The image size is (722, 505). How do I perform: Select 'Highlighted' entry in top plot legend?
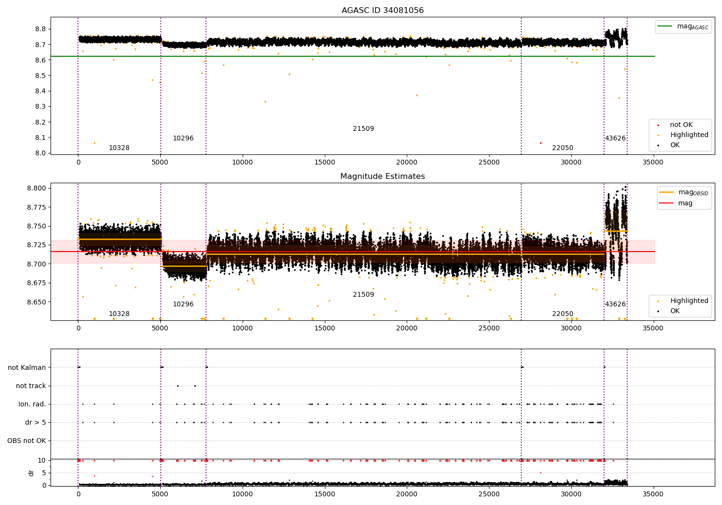click(x=689, y=135)
